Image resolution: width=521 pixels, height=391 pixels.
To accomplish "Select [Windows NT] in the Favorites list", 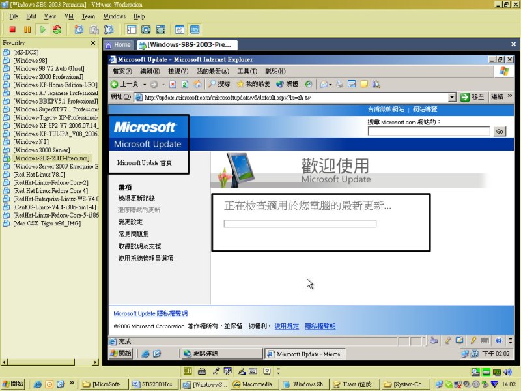I will coord(31,141).
